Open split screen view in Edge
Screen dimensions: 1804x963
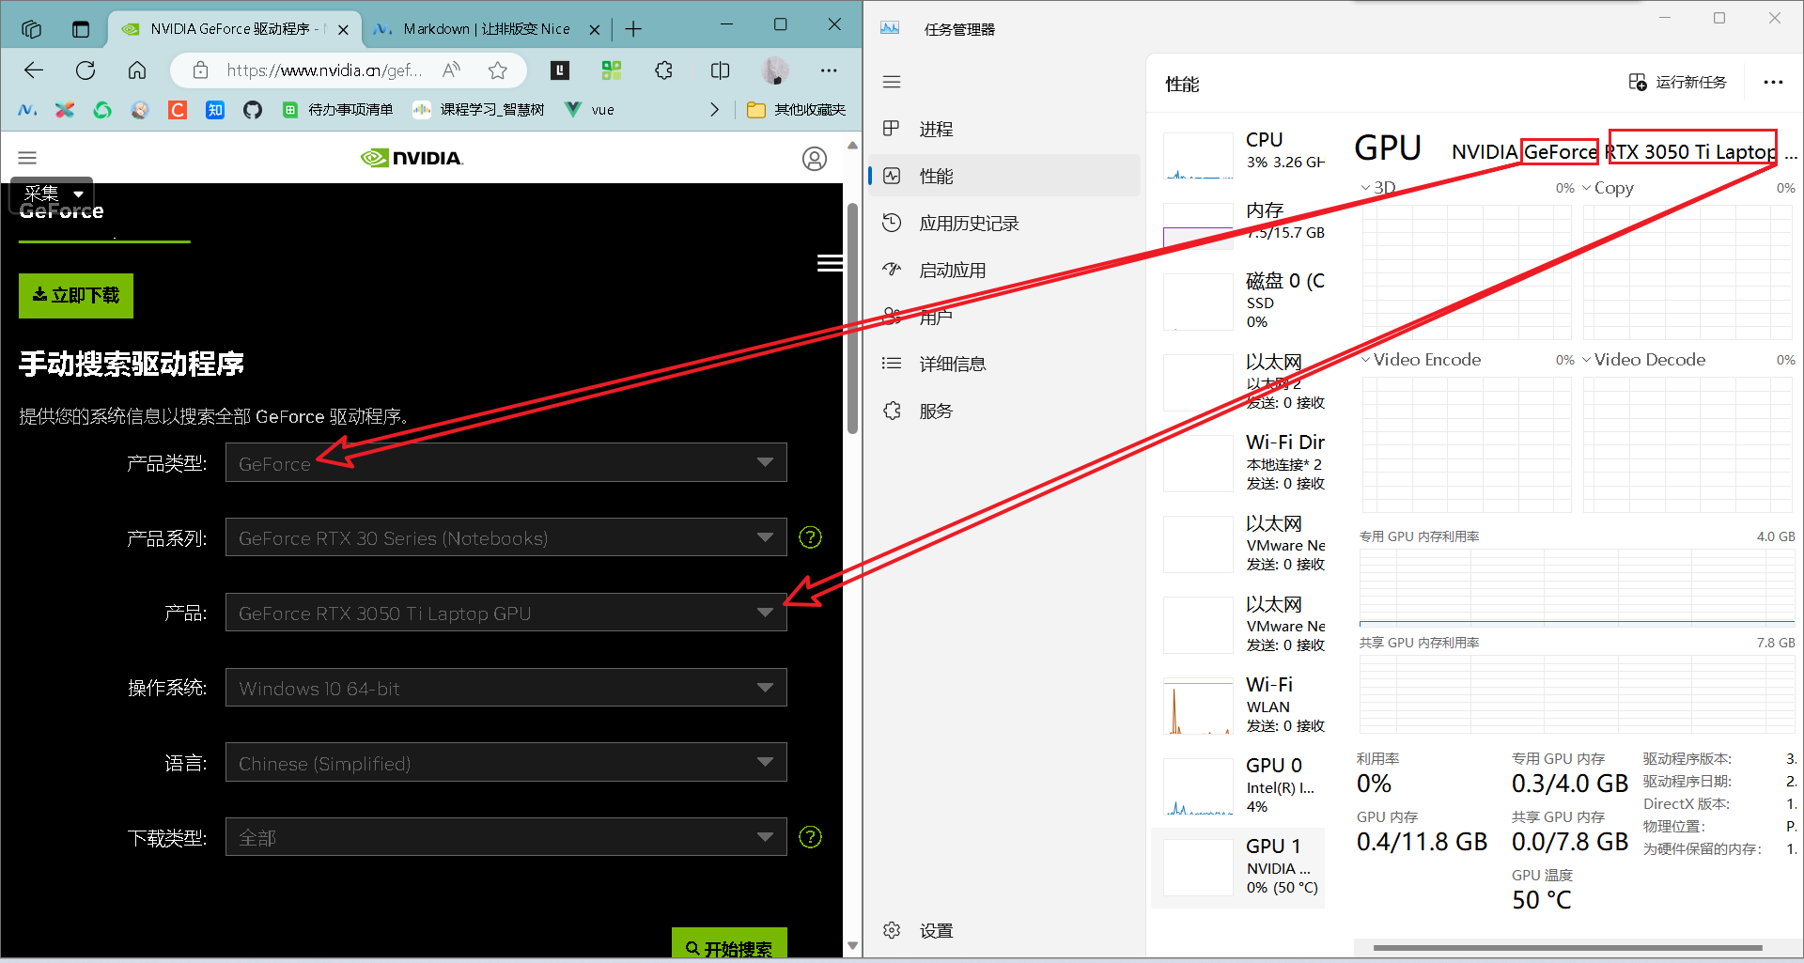721,70
